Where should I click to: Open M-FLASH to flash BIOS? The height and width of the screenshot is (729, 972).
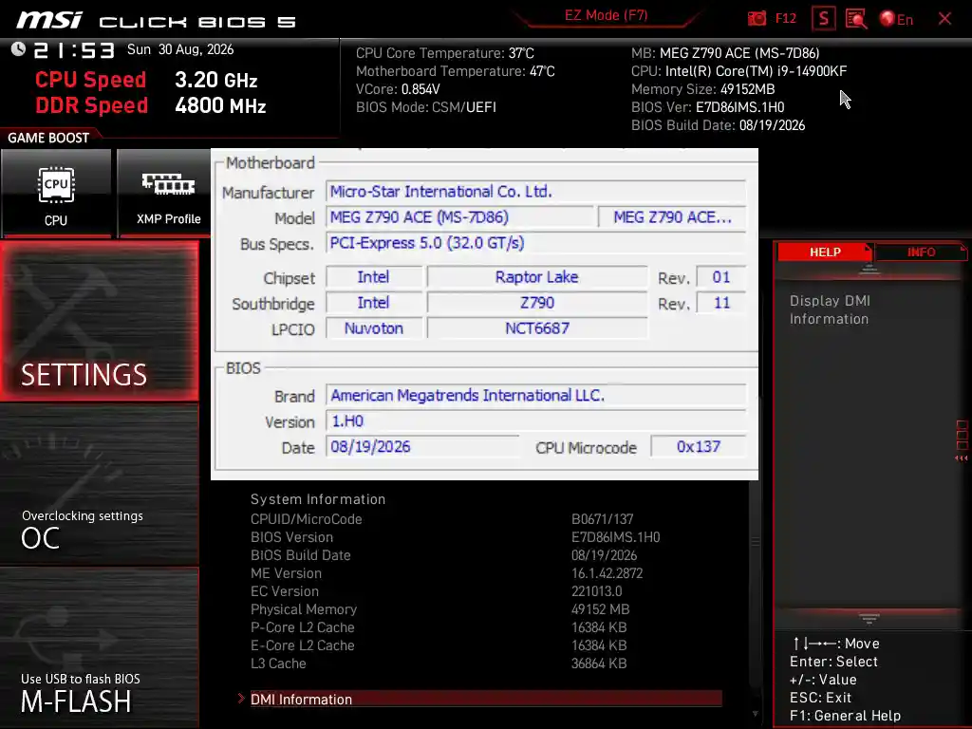pyautogui.click(x=99, y=647)
